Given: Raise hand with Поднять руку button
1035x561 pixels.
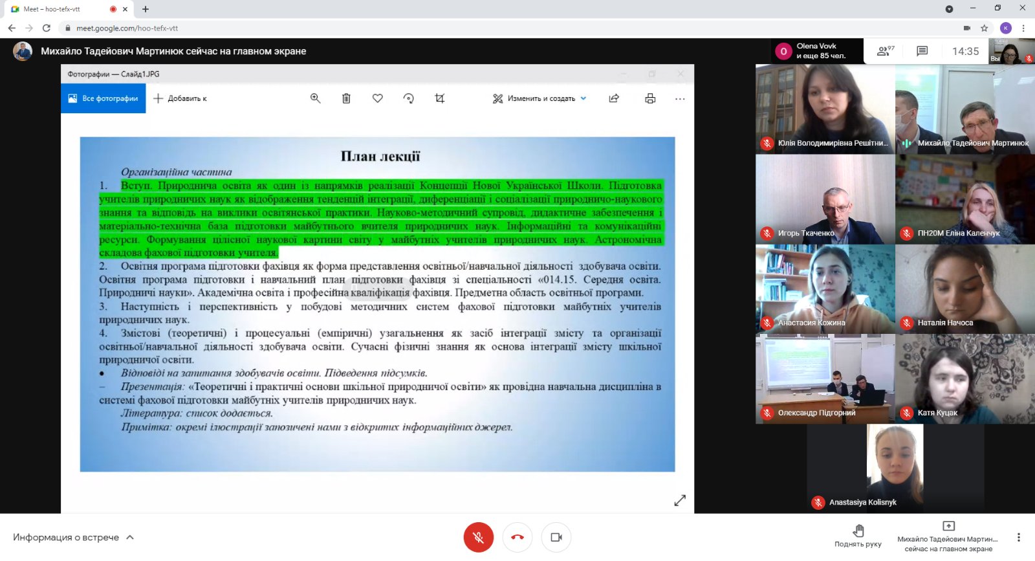Looking at the screenshot, I should pyautogui.click(x=858, y=536).
